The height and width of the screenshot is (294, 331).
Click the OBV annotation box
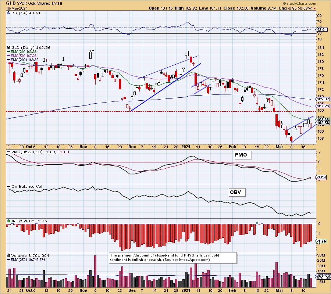point(237,192)
